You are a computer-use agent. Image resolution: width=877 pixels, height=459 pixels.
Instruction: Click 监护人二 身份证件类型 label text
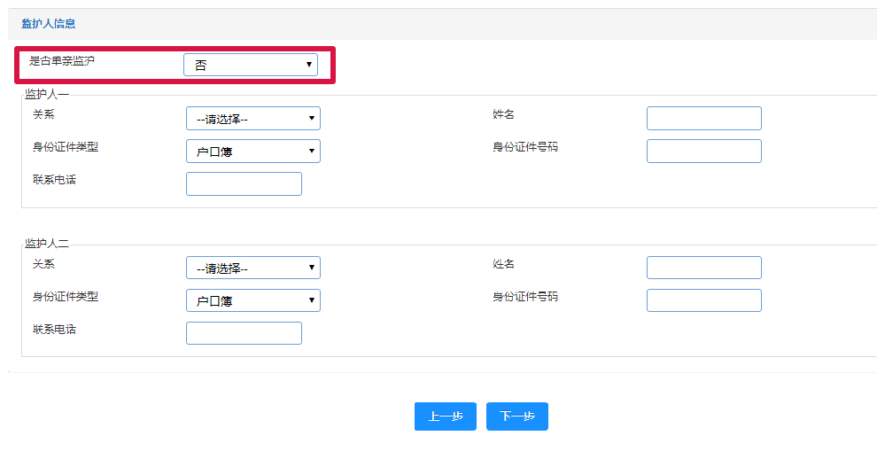[66, 297]
